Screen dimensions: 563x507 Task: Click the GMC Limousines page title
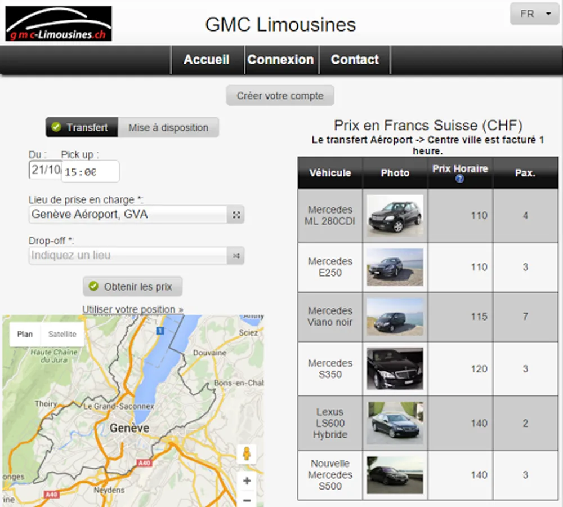[x=280, y=25]
